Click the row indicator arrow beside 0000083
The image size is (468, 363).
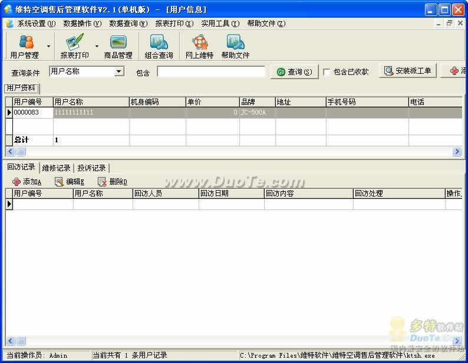pos(9,113)
